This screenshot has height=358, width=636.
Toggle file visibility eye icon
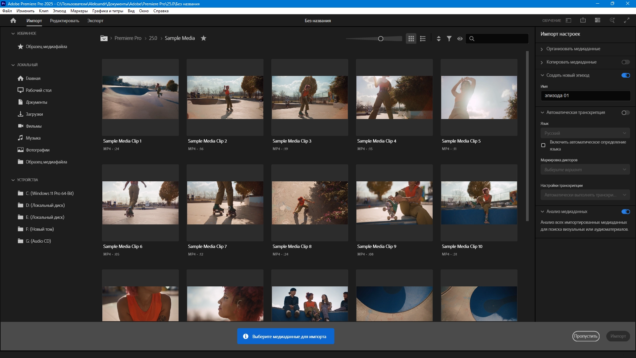click(460, 39)
